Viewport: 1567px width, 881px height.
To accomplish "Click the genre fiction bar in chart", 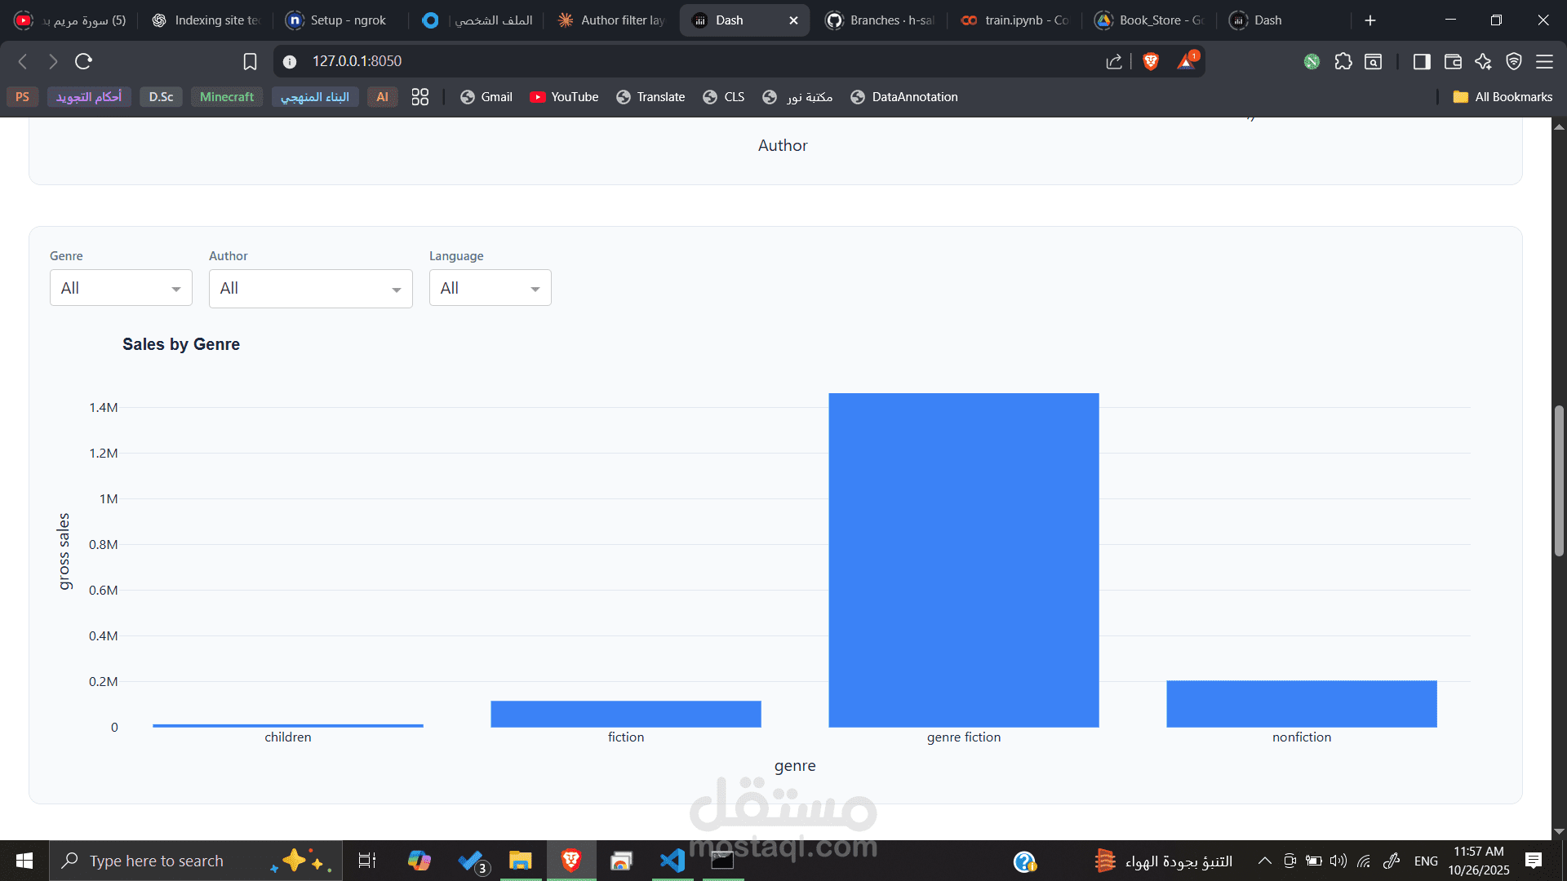I will (963, 560).
